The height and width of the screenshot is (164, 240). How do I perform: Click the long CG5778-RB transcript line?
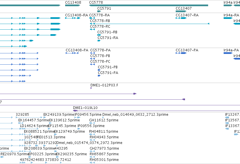149,24
